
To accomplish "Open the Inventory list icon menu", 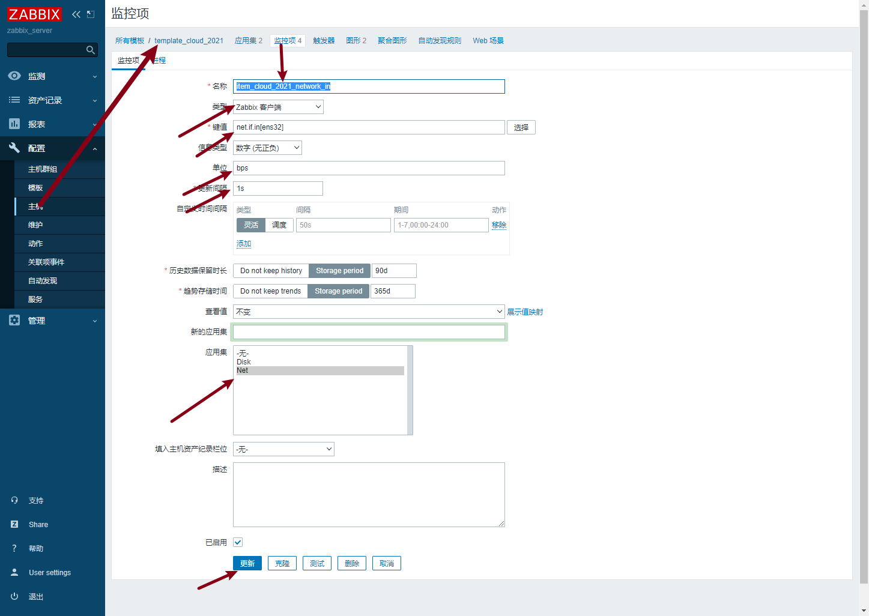I will (14, 100).
